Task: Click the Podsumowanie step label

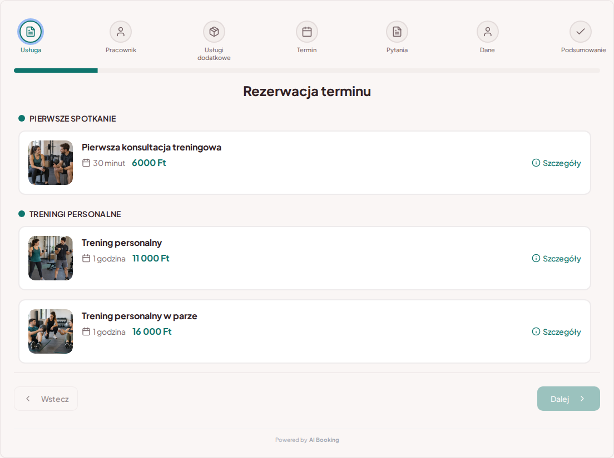Action: (x=583, y=50)
